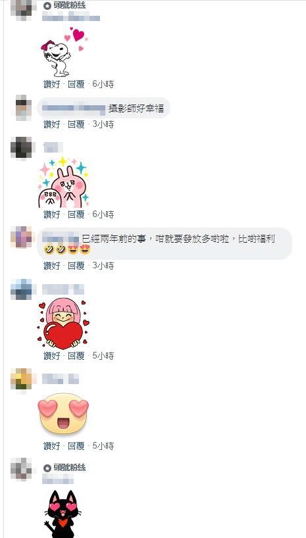The height and width of the screenshot is (538, 306).
Task: Like the heart-eyes emoji comment
Action: (52, 446)
